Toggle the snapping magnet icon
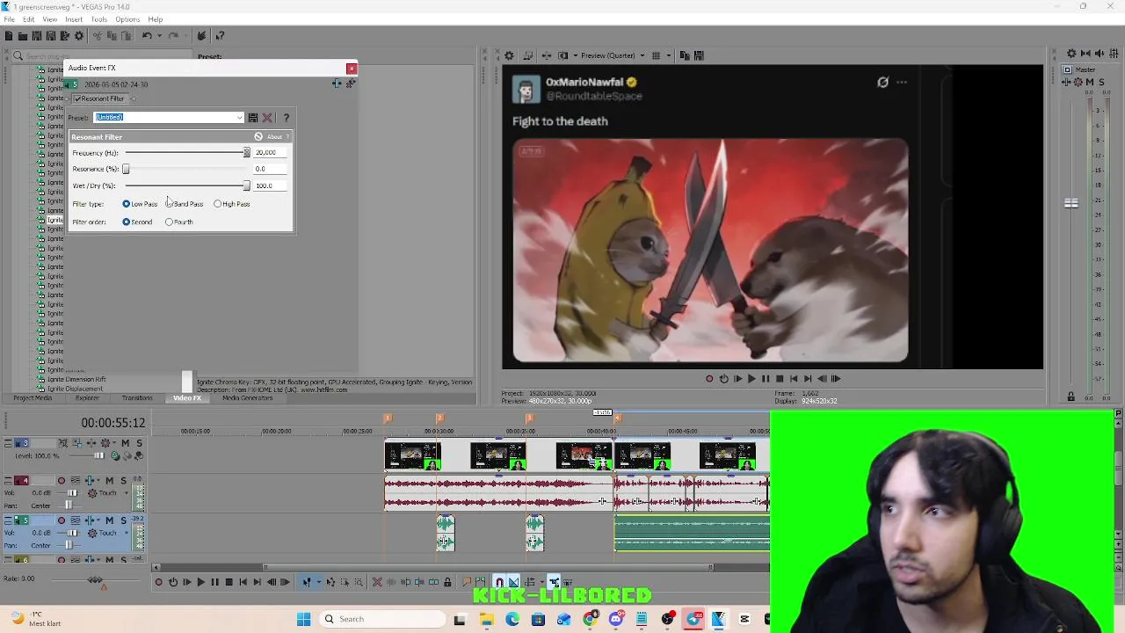 tap(499, 582)
